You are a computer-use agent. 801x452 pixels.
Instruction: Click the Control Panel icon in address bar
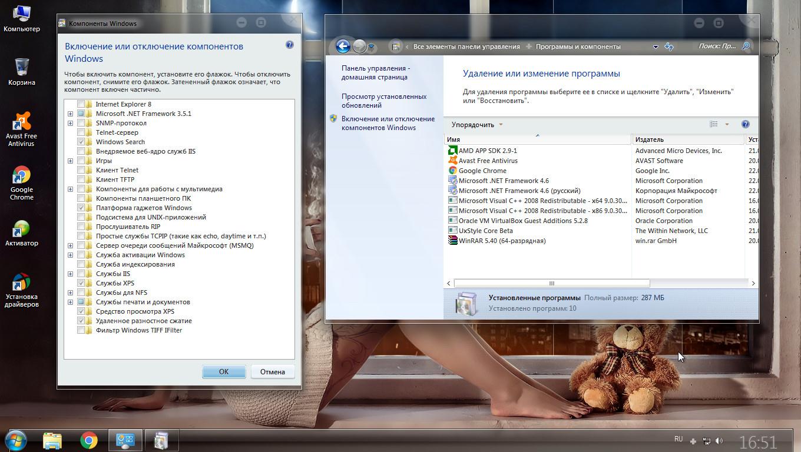pyautogui.click(x=396, y=46)
